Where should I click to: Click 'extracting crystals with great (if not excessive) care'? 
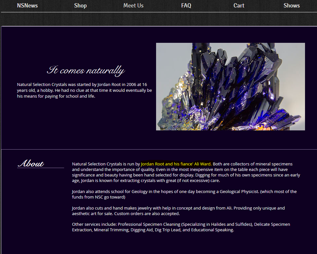pyautogui.click(x=170, y=180)
